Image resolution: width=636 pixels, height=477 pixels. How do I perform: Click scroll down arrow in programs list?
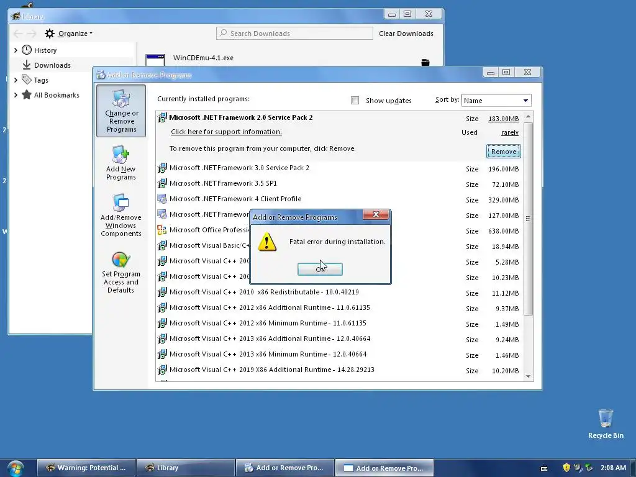(528, 376)
